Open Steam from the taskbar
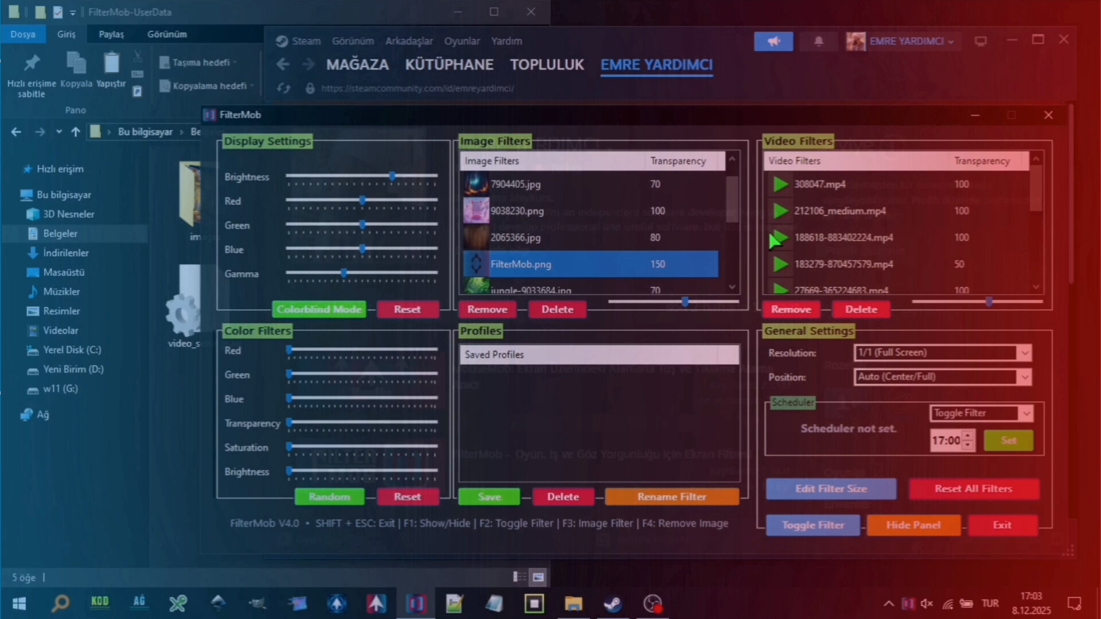Image resolution: width=1101 pixels, height=619 pixels. click(x=613, y=603)
